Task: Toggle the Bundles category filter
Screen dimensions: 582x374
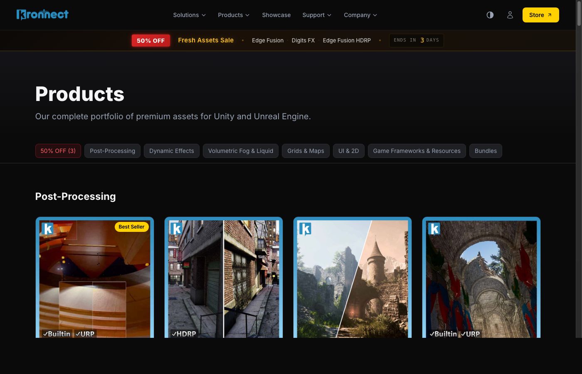Action: [x=486, y=150]
